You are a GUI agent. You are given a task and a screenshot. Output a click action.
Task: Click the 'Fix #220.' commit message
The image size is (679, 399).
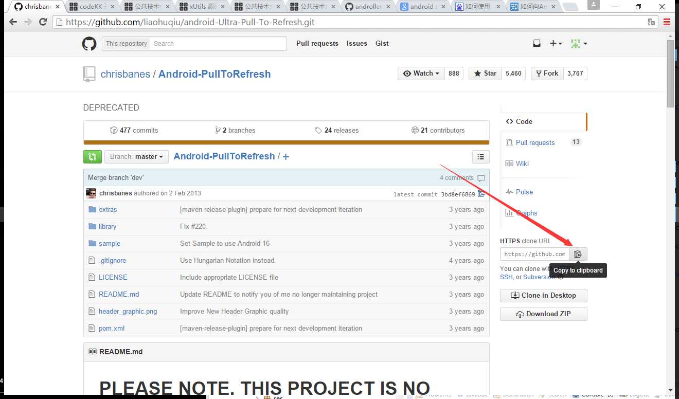194,226
